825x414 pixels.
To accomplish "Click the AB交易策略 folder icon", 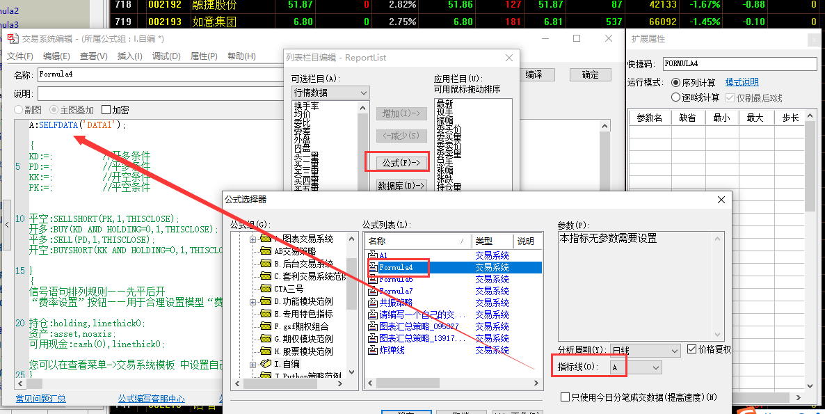I will (266, 251).
